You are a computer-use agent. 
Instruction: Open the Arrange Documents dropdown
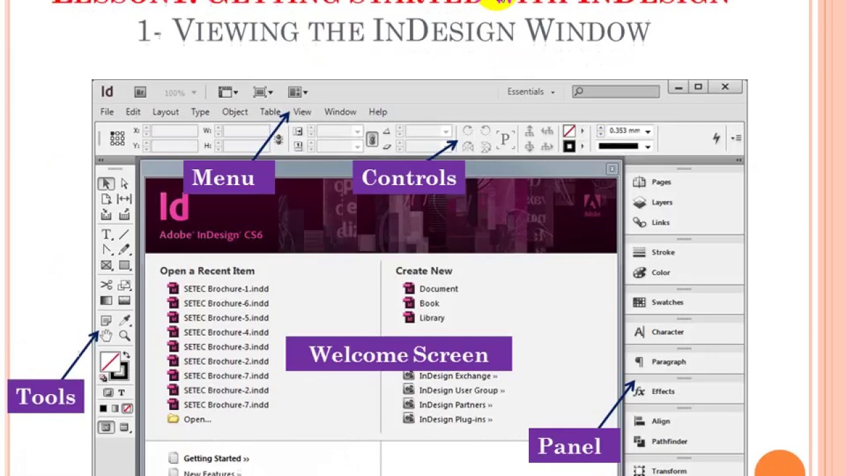[297, 92]
